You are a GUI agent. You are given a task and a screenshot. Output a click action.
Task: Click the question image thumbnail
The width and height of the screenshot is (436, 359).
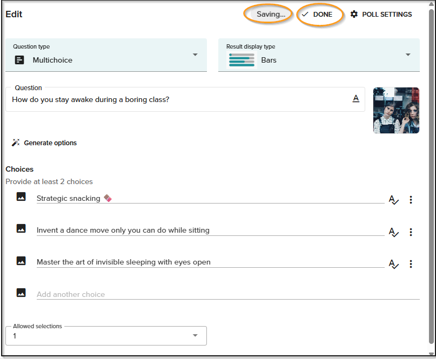pyautogui.click(x=396, y=110)
